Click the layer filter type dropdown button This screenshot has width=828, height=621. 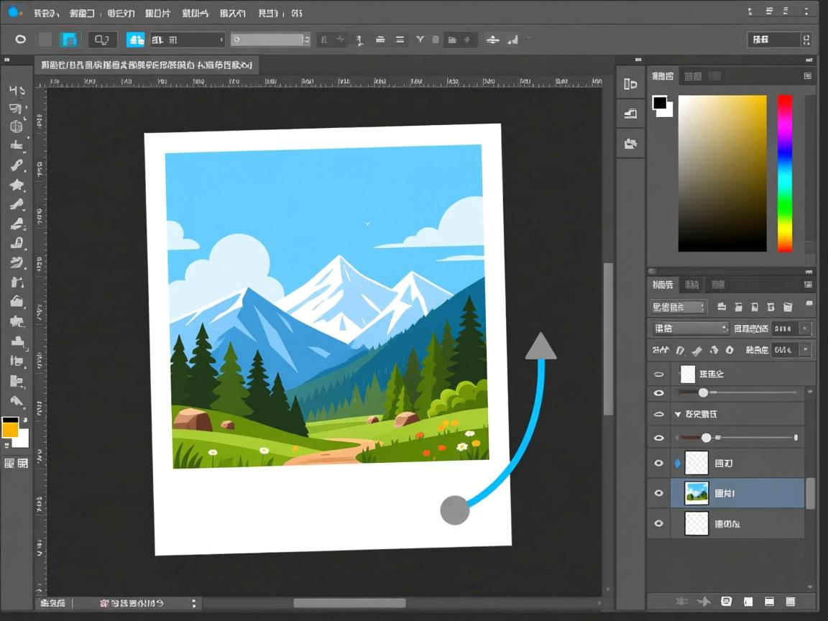(678, 307)
